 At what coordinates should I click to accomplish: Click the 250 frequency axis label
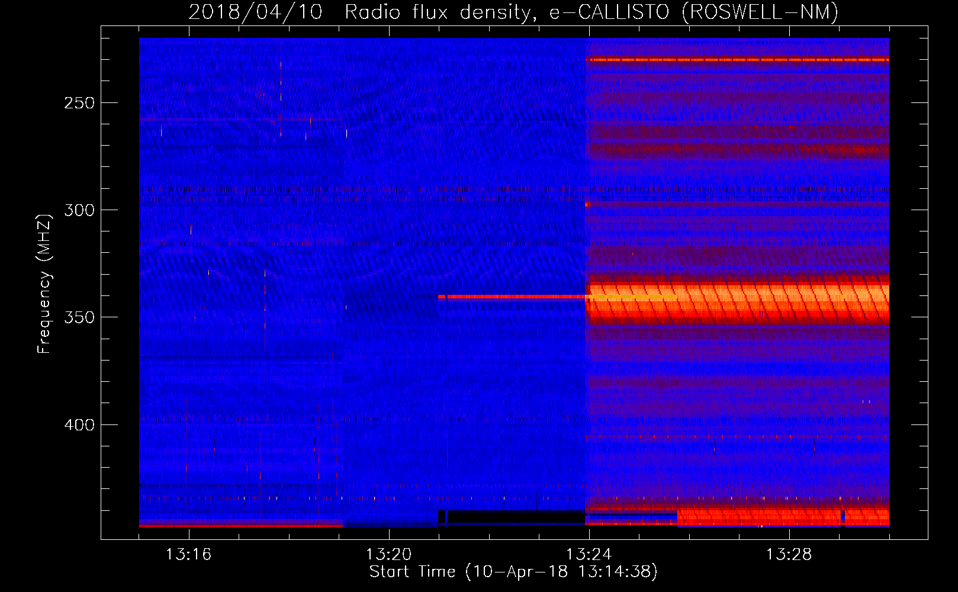point(79,103)
